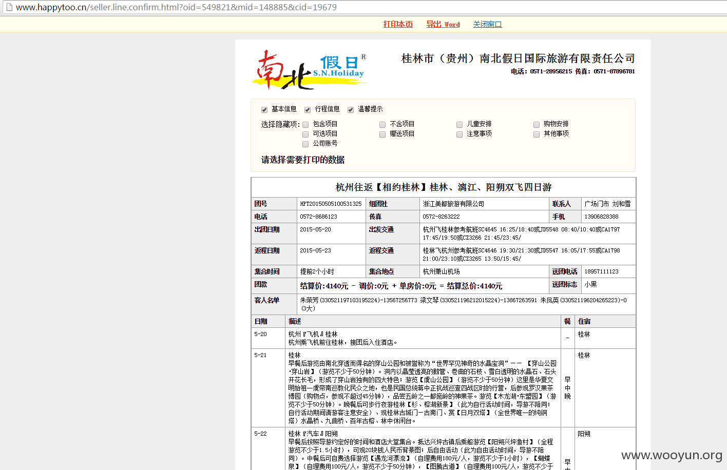Tick the 购物安排 checkbox
Viewport: 727px width, 470px height.
537,125
